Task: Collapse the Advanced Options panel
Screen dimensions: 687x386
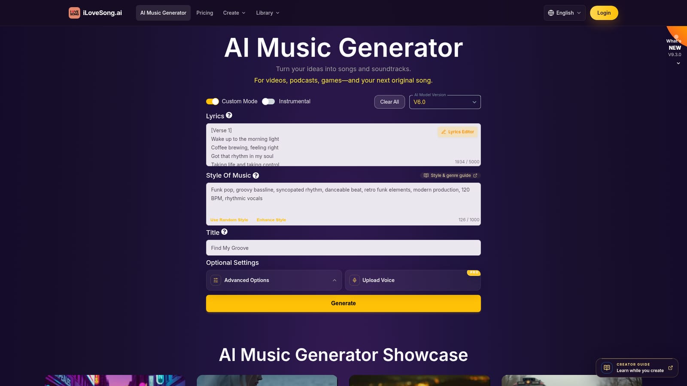Action: click(334, 280)
